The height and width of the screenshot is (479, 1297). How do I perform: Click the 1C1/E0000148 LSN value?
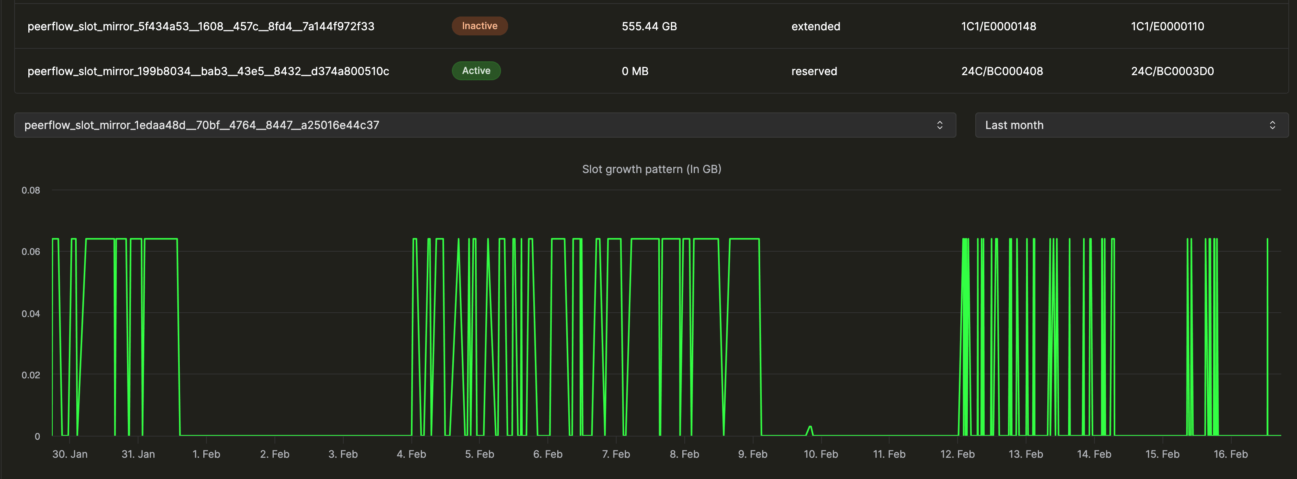pyautogui.click(x=998, y=26)
